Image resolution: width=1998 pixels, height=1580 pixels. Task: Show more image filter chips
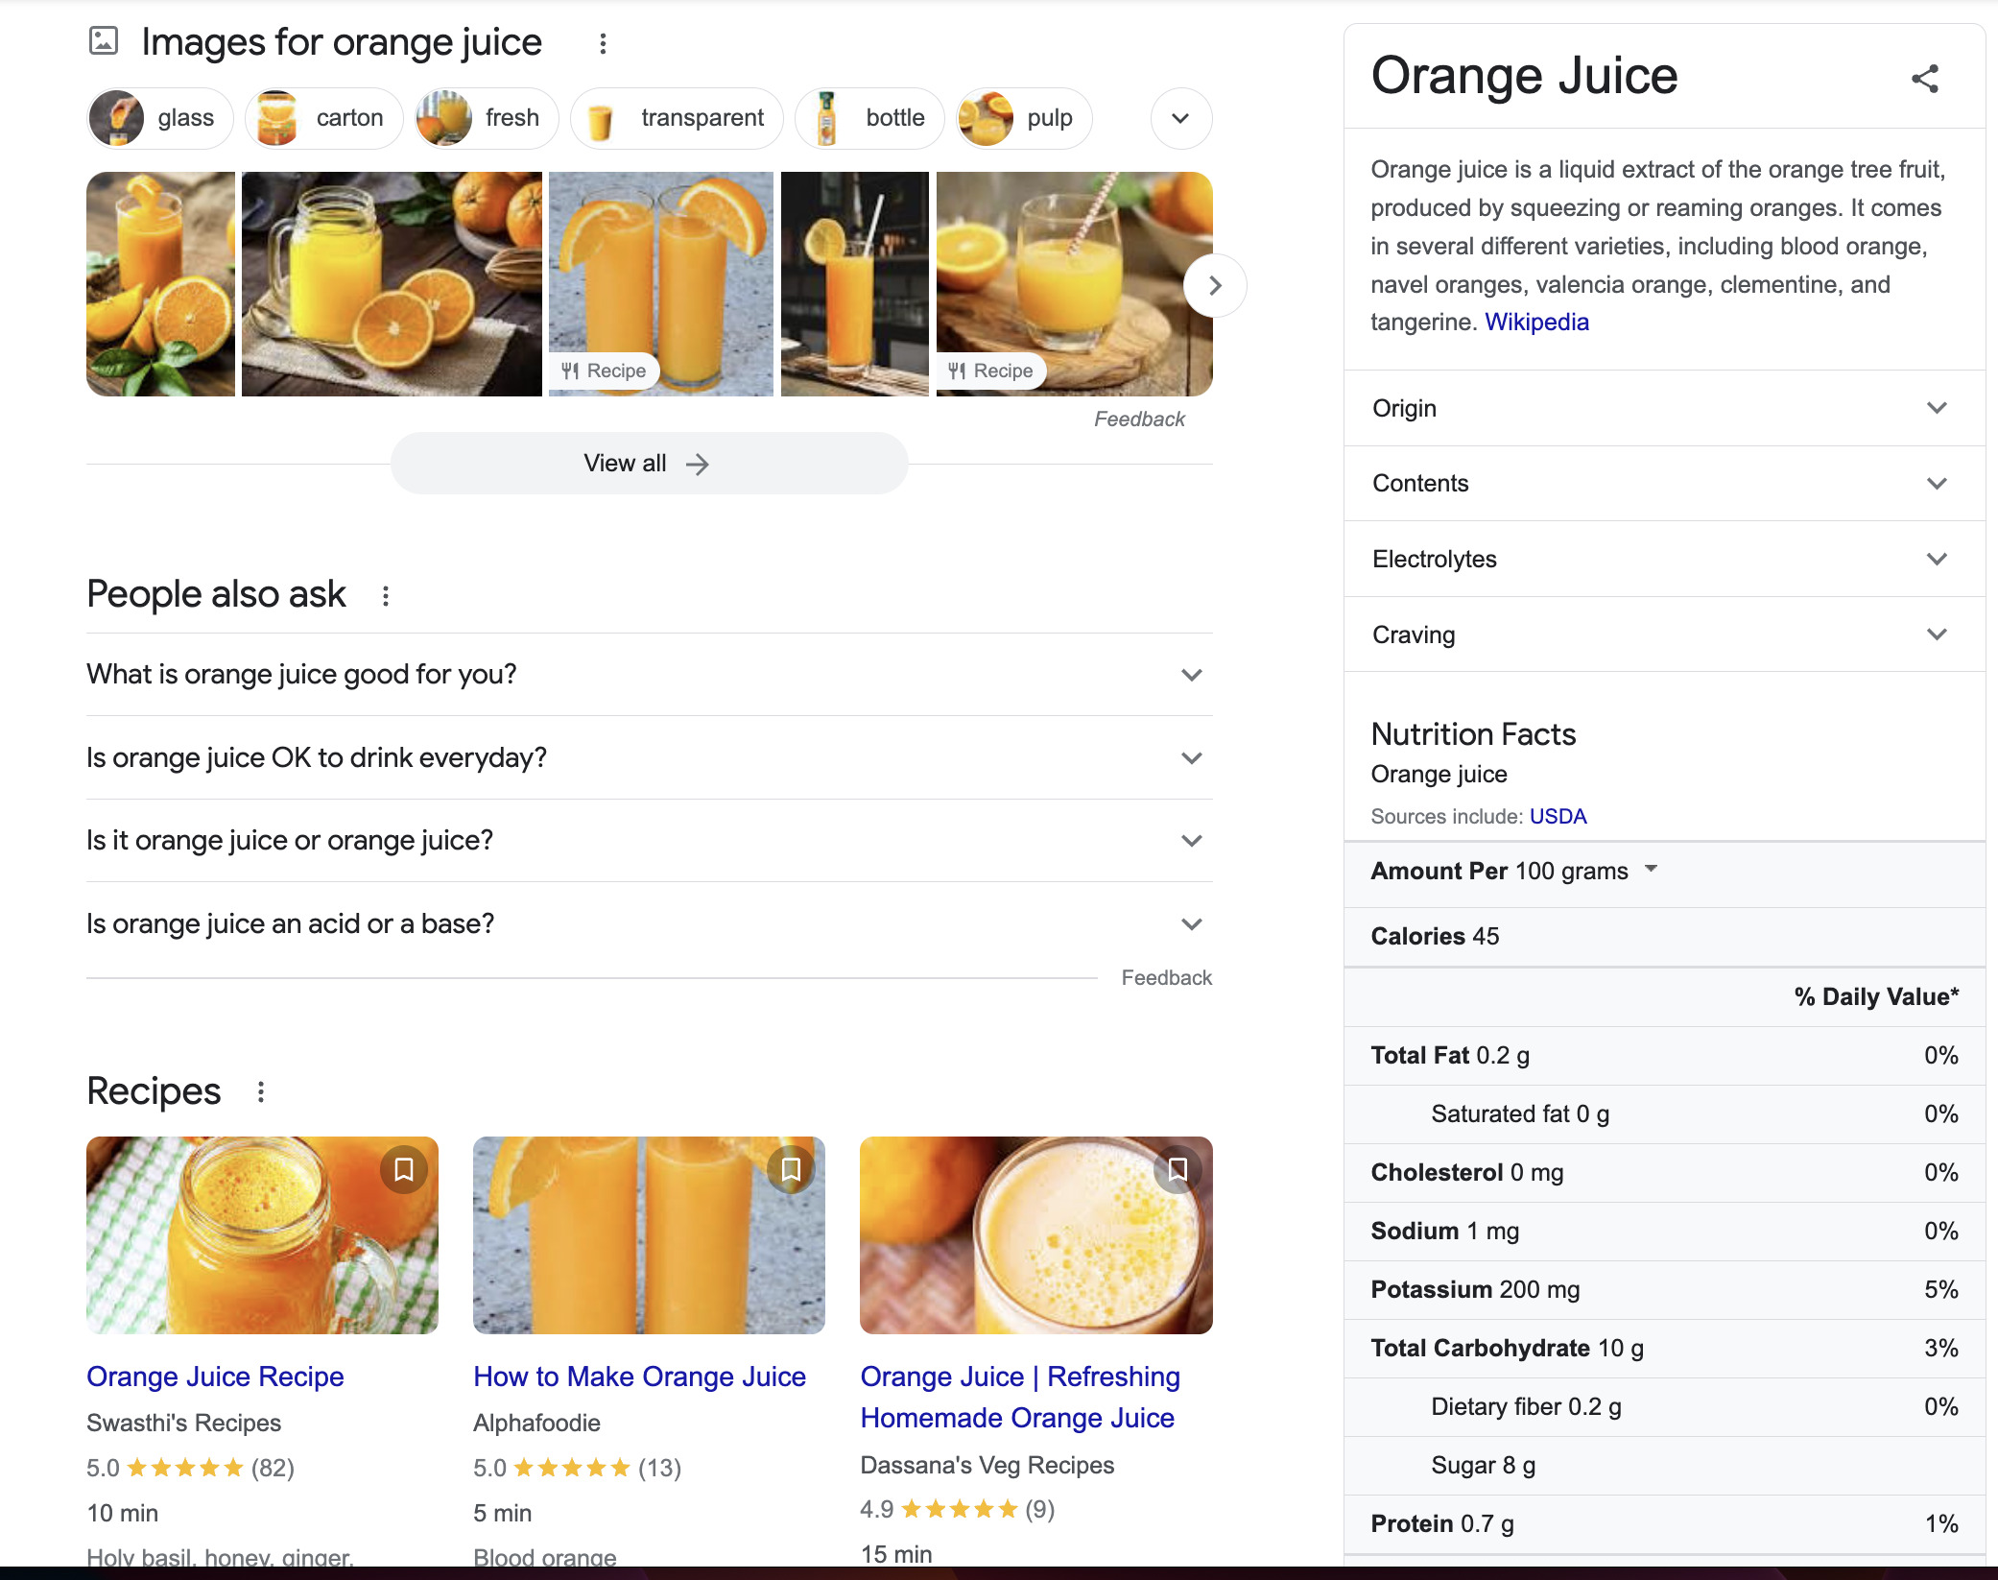point(1180,117)
